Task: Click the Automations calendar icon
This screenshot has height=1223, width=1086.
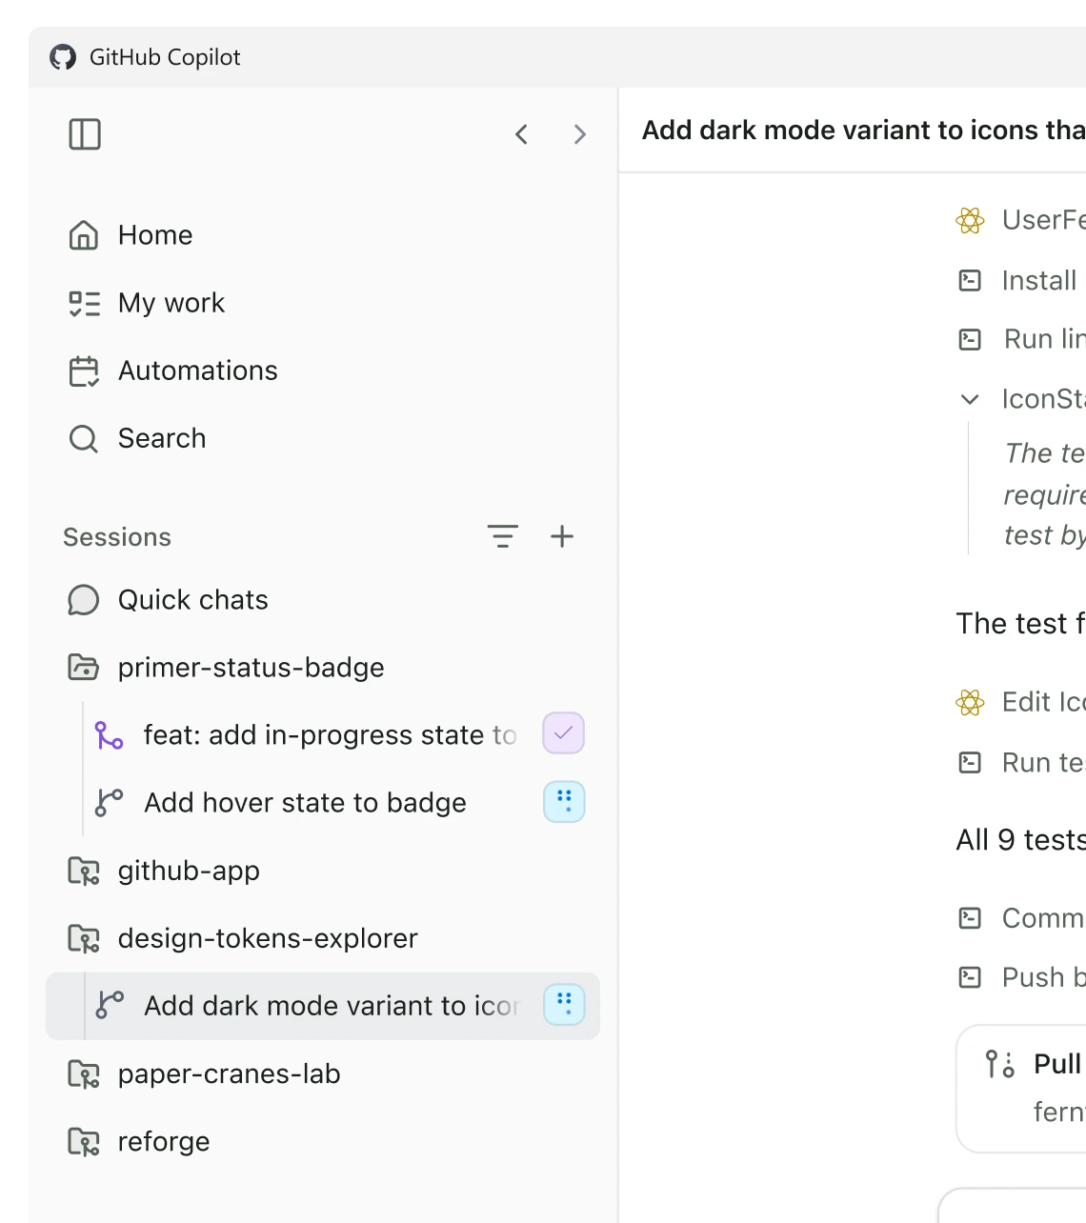Action: click(84, 371)
